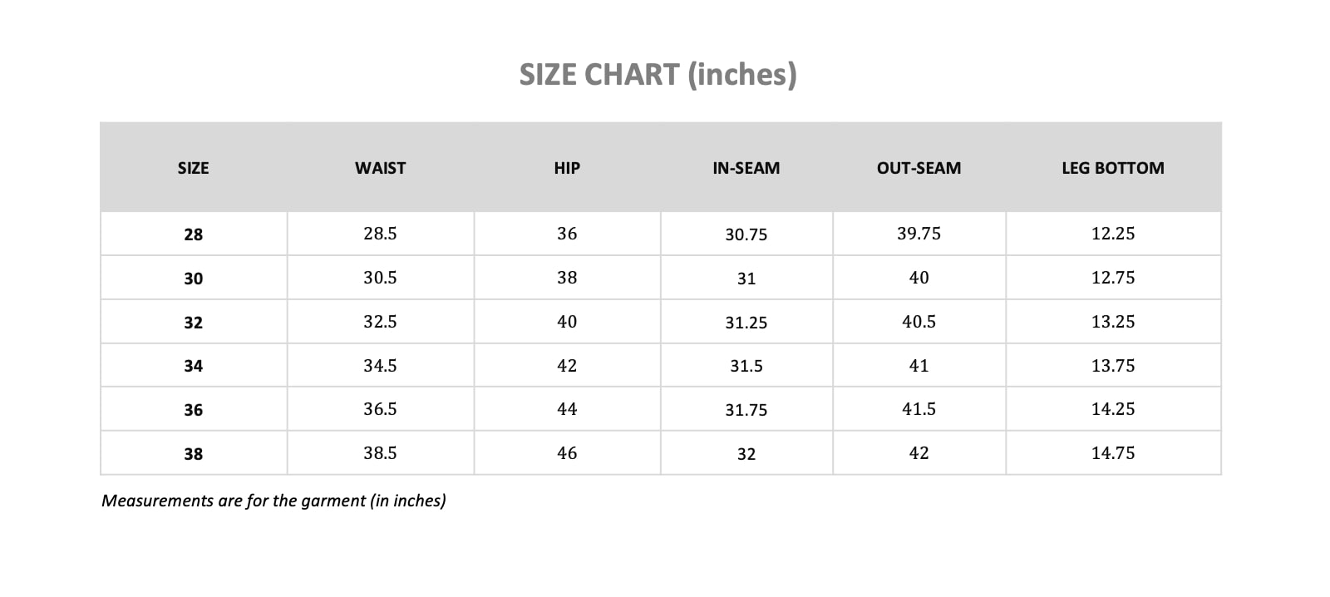Screen dimensions: 1330x597
Task: Click the IN-SEAM column header
Action: (746, 168)
